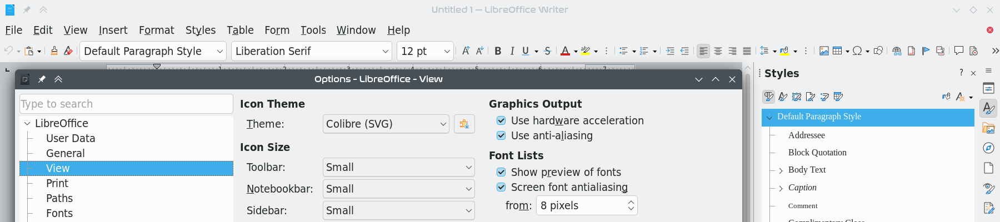The width and height of the screenshot is (1000, 222).
Task: Toggle Use hardware acceleration checkbox
Action: [x=501, y=120]
